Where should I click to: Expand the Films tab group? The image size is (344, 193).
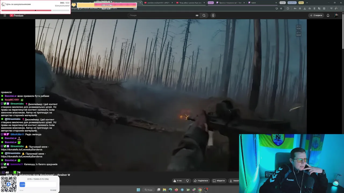(x=301, y=3)
